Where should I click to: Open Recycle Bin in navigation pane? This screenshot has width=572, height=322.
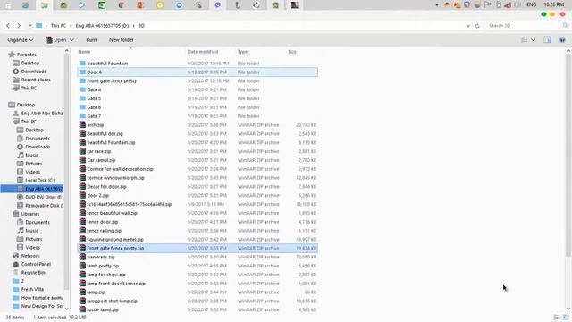point(33,272)
